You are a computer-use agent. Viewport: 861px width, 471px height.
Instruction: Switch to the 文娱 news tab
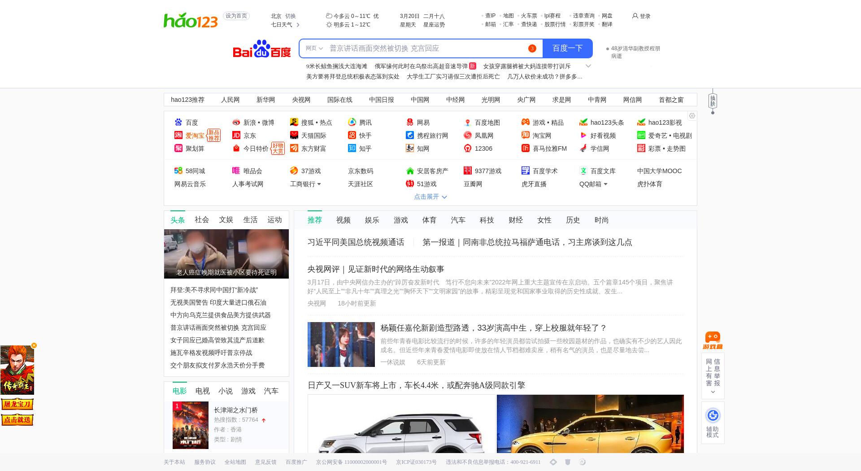tap(226, 220)
